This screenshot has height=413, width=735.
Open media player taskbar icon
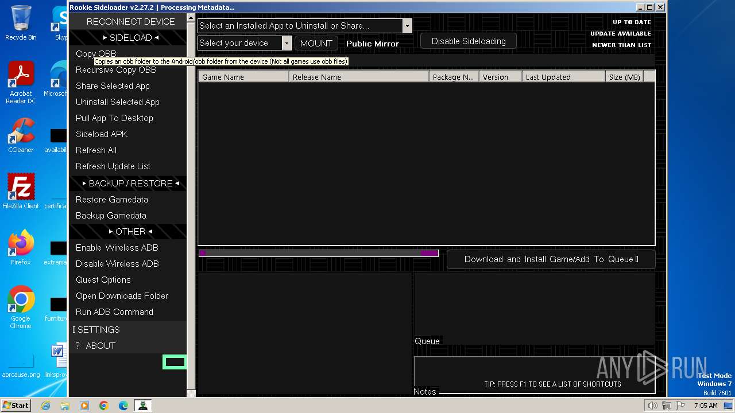point(84,406)
